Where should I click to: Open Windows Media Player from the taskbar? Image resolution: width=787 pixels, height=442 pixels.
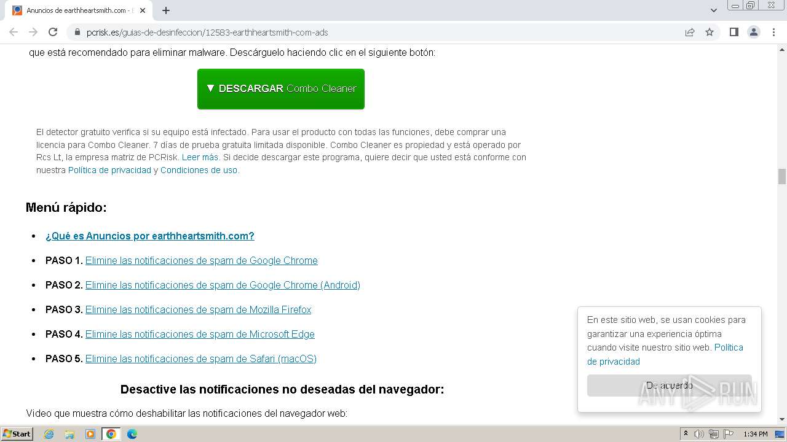click(90, 434)
